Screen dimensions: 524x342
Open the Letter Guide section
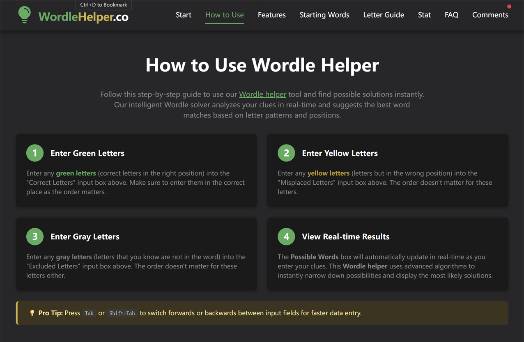tap(384, 15)
